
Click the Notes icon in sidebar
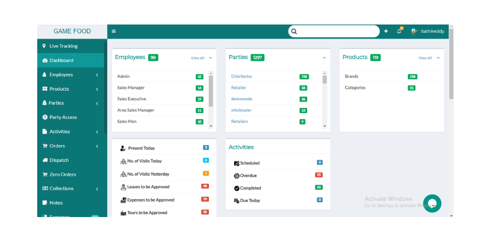tap(45, 203)
